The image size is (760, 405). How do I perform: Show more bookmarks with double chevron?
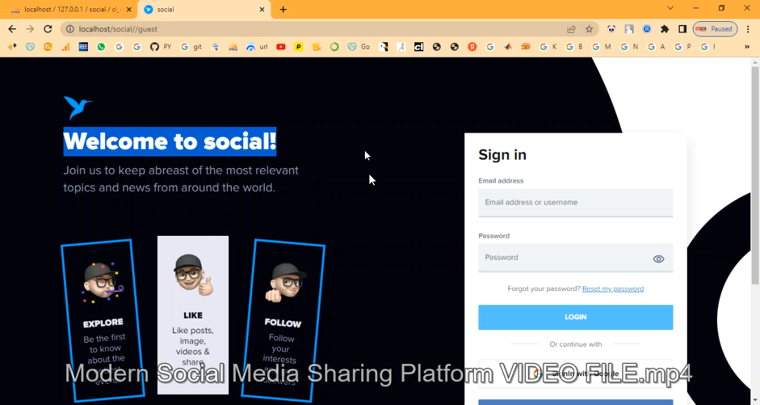coord(747,47)
